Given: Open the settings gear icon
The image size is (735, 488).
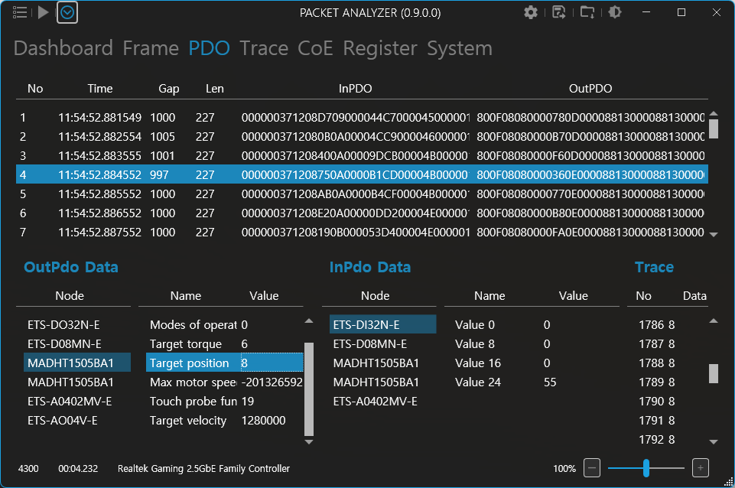Looking at the screenshot, I should coord(531,12).
